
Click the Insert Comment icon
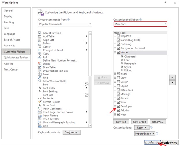tap(40, 108)
